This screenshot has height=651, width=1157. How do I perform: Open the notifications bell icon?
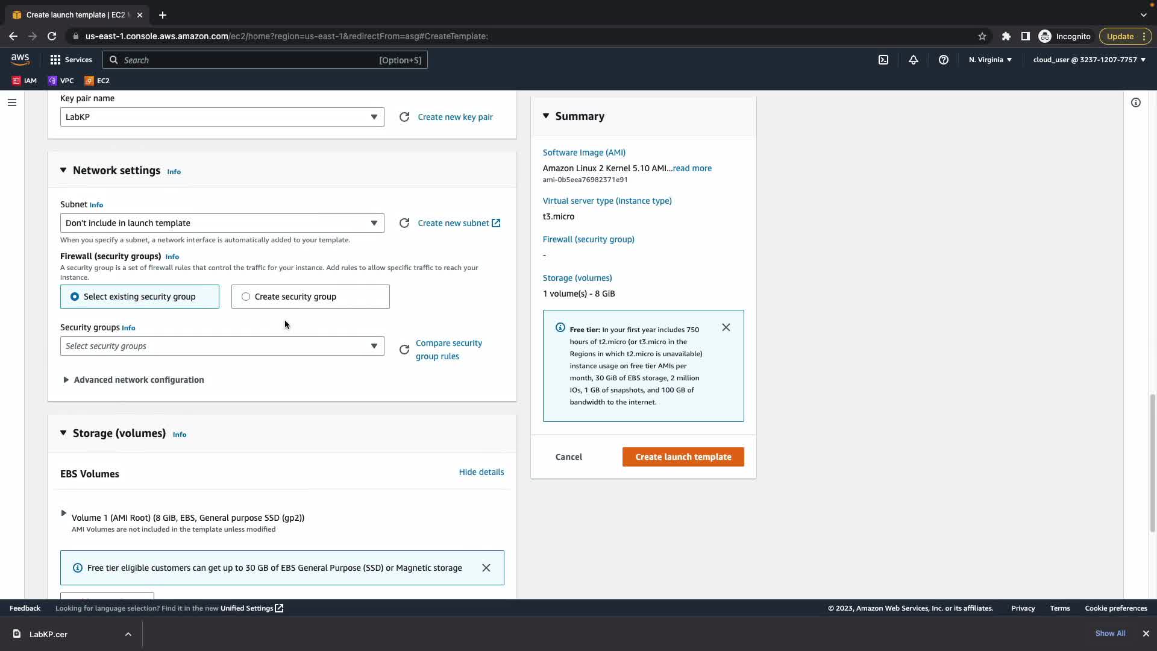coord(914,60)
